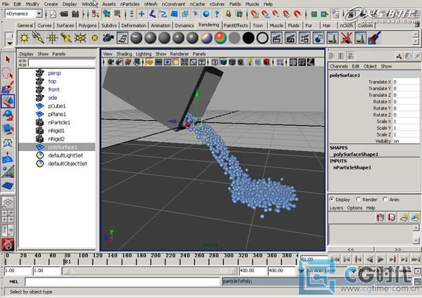Screen dimensions: 422x298
Task: Click the play backward button
Action: click(370, 259)
